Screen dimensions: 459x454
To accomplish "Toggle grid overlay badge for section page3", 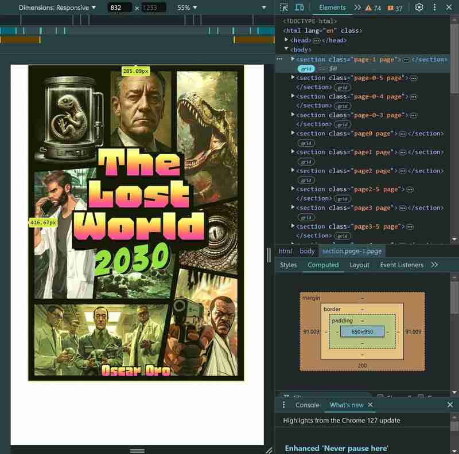I will click(x=306, y=217).
